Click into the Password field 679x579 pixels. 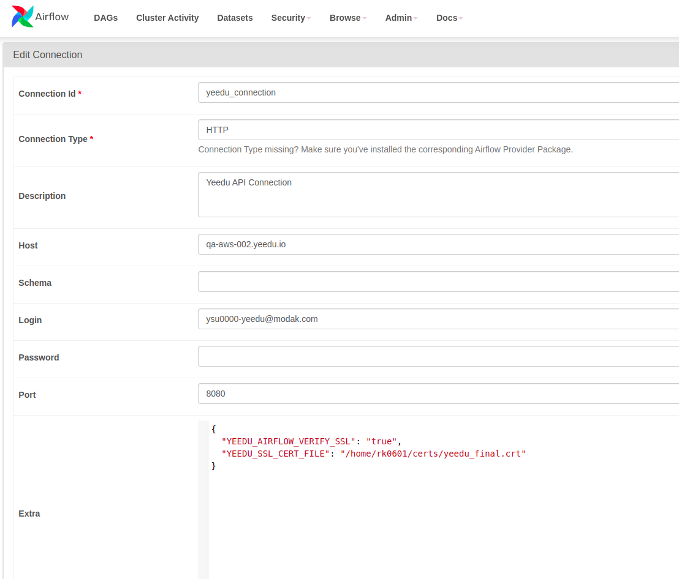point(438,356)
